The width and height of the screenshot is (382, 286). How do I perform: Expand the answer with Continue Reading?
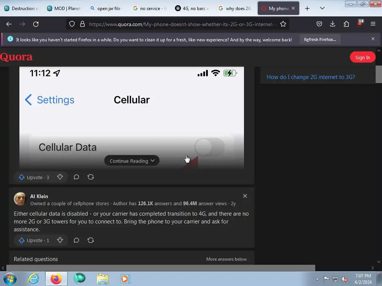[132, 161]
